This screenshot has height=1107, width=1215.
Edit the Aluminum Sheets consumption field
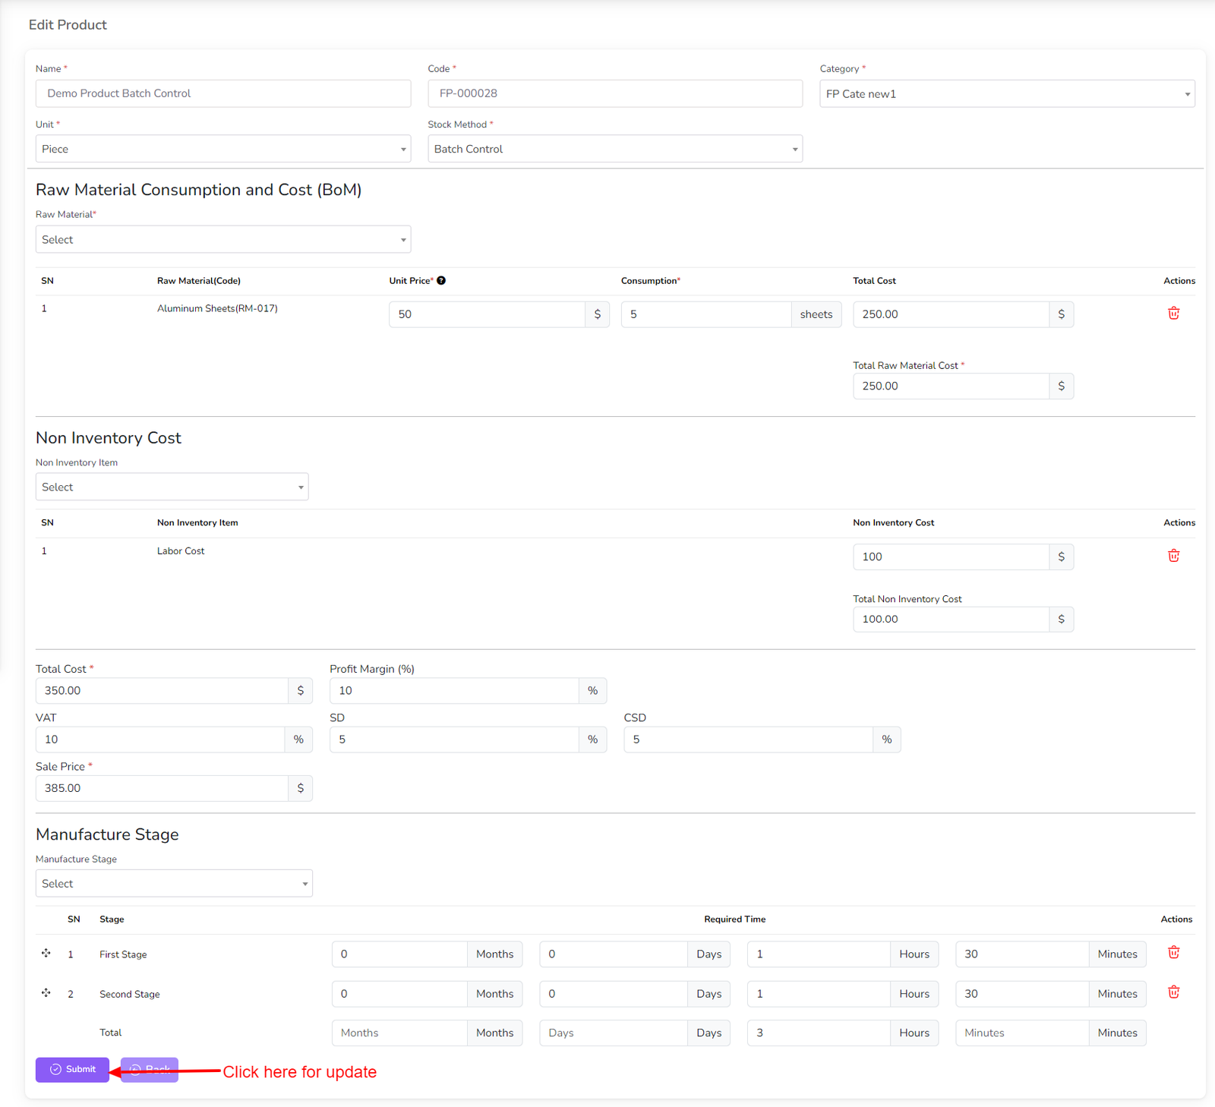click(x=705, y=314)
